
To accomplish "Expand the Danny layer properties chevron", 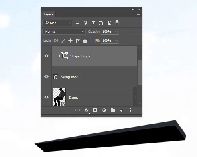I will coord(135,97).
